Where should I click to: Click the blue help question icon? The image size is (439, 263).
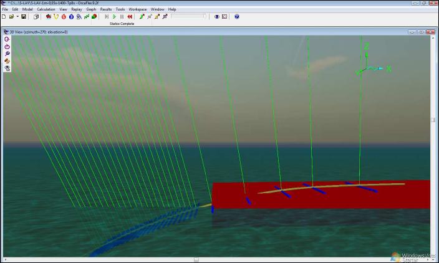237,17
